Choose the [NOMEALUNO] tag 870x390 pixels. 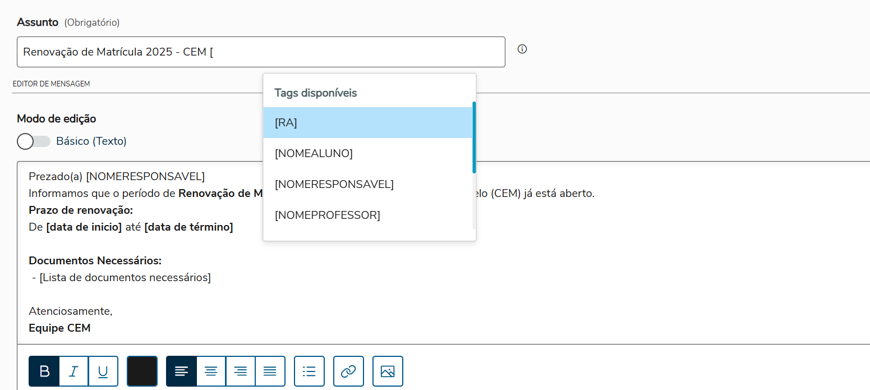(x=368, y=153)
